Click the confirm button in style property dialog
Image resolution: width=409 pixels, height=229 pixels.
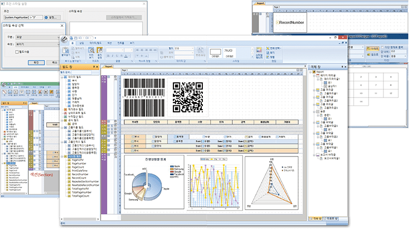coord(36,63)
